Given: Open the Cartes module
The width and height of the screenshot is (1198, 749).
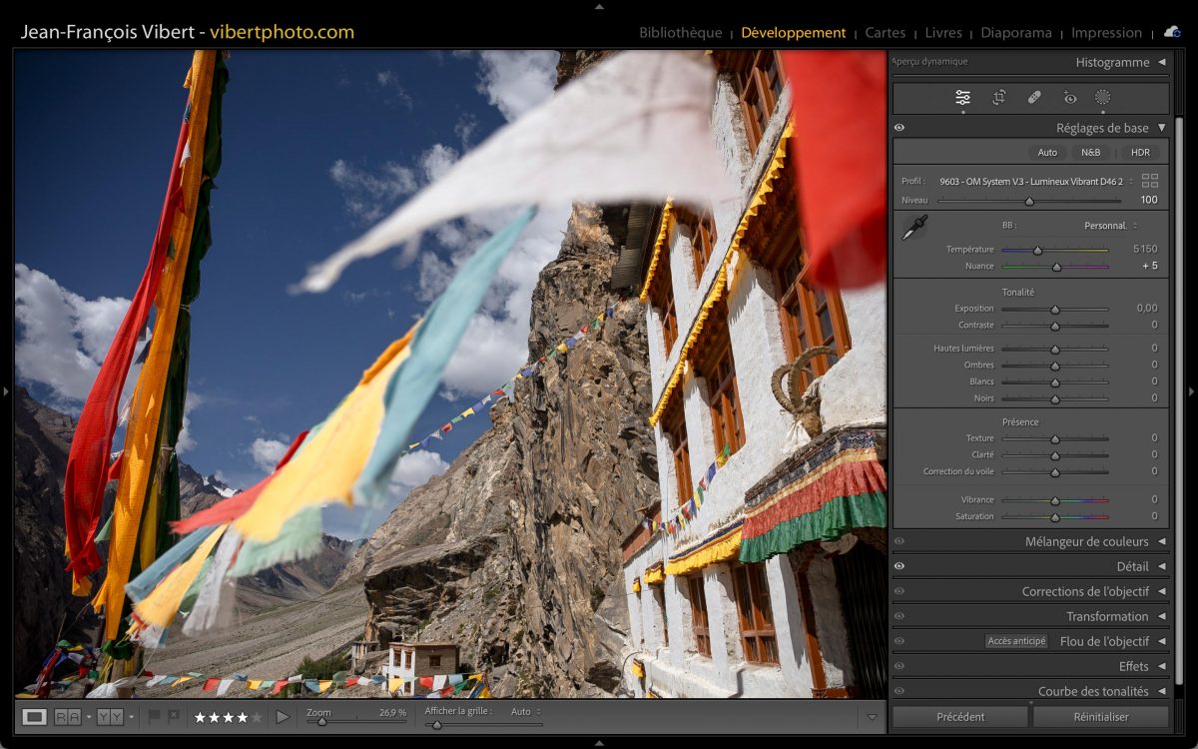Looking at the screenshot, I should click(x=885, y=33).
